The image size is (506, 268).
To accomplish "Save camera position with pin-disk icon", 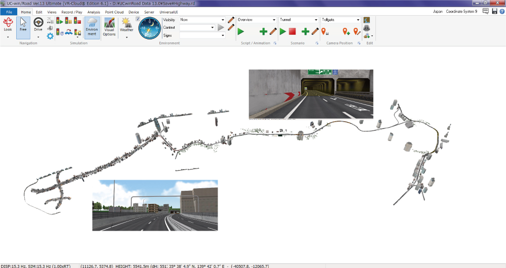I will tap(325, 31).
